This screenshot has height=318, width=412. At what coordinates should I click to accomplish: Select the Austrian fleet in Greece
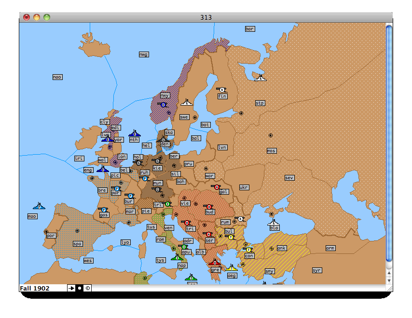pos(215,262)
